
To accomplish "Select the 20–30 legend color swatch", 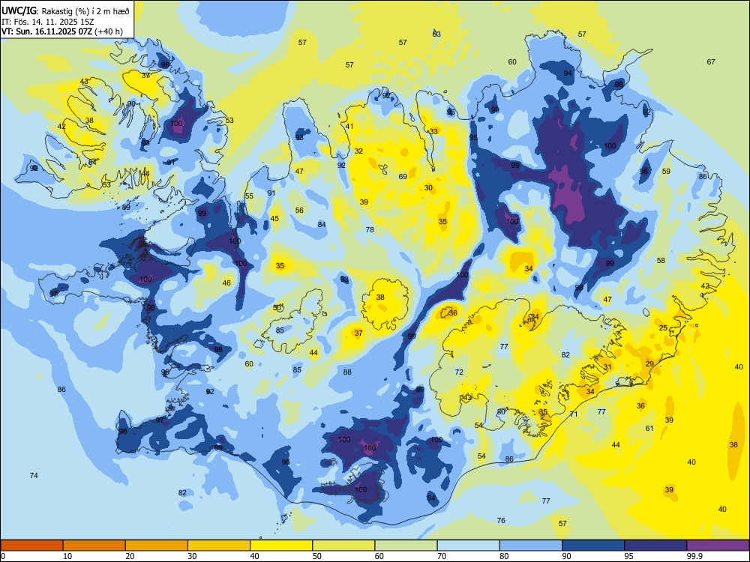I will (157, 546).
